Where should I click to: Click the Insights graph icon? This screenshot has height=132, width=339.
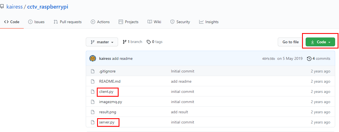pyautogui.click(x=201, y=22)
